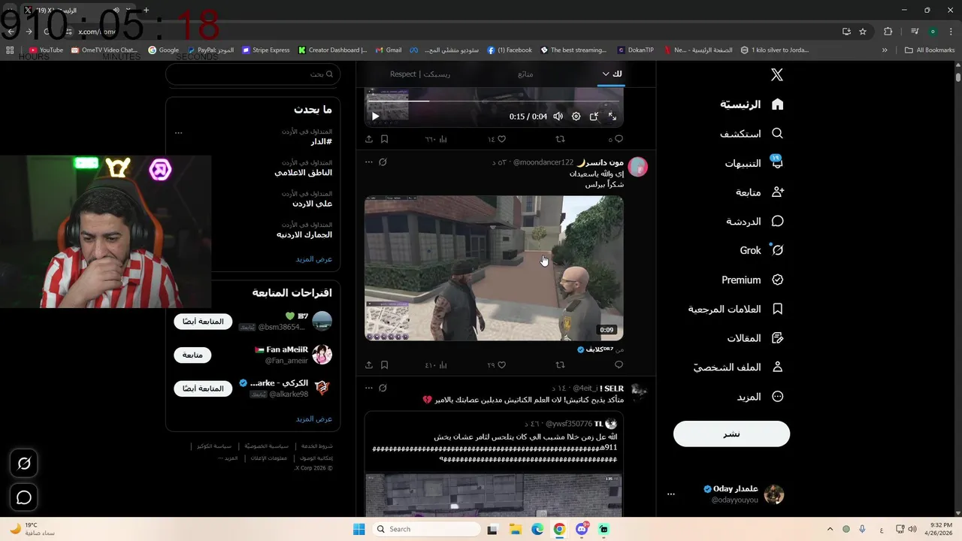Bookmark the top video post
962x541 pixels.
click(x=384, y=139)
